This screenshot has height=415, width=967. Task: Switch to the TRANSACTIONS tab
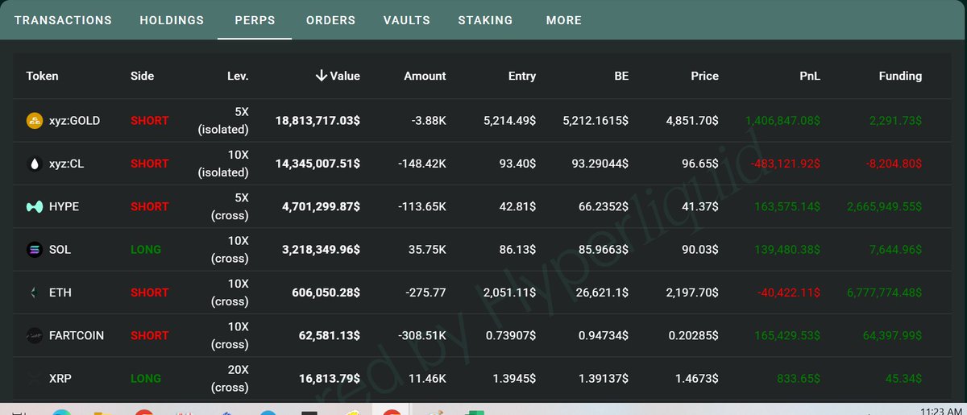[x=63, y=20]
